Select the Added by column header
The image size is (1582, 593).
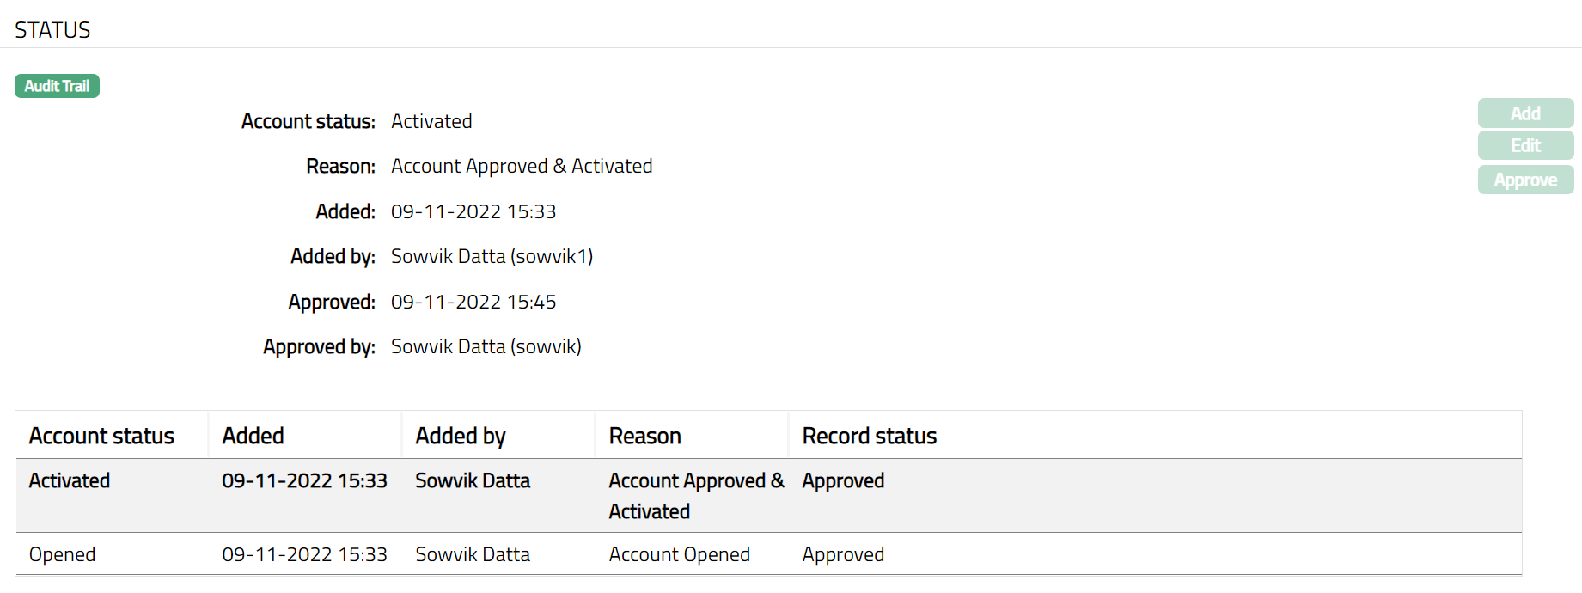tap(461, 437)
